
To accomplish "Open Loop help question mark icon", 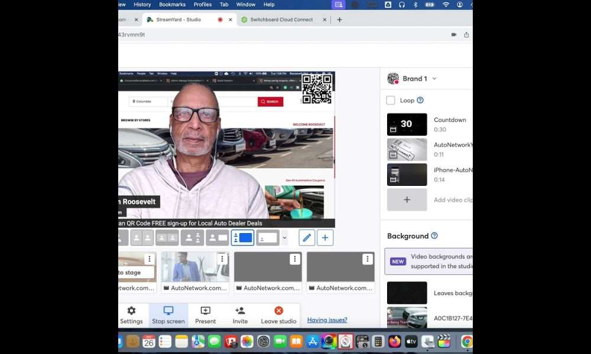I will tap(420, 100).
